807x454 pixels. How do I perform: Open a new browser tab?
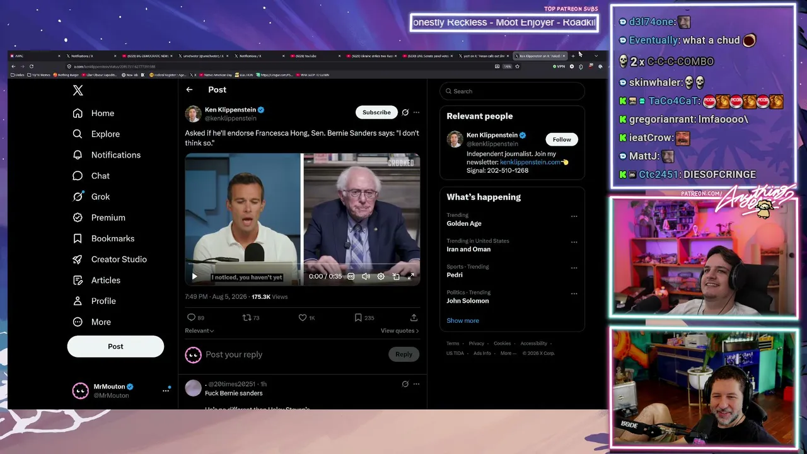[x=572, y=56]
